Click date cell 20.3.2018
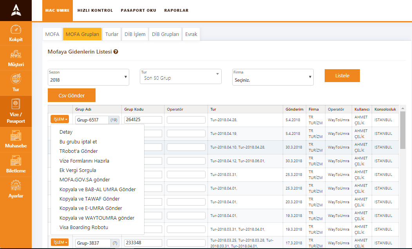This screenshot has width=412, height=249. [294, 202]
